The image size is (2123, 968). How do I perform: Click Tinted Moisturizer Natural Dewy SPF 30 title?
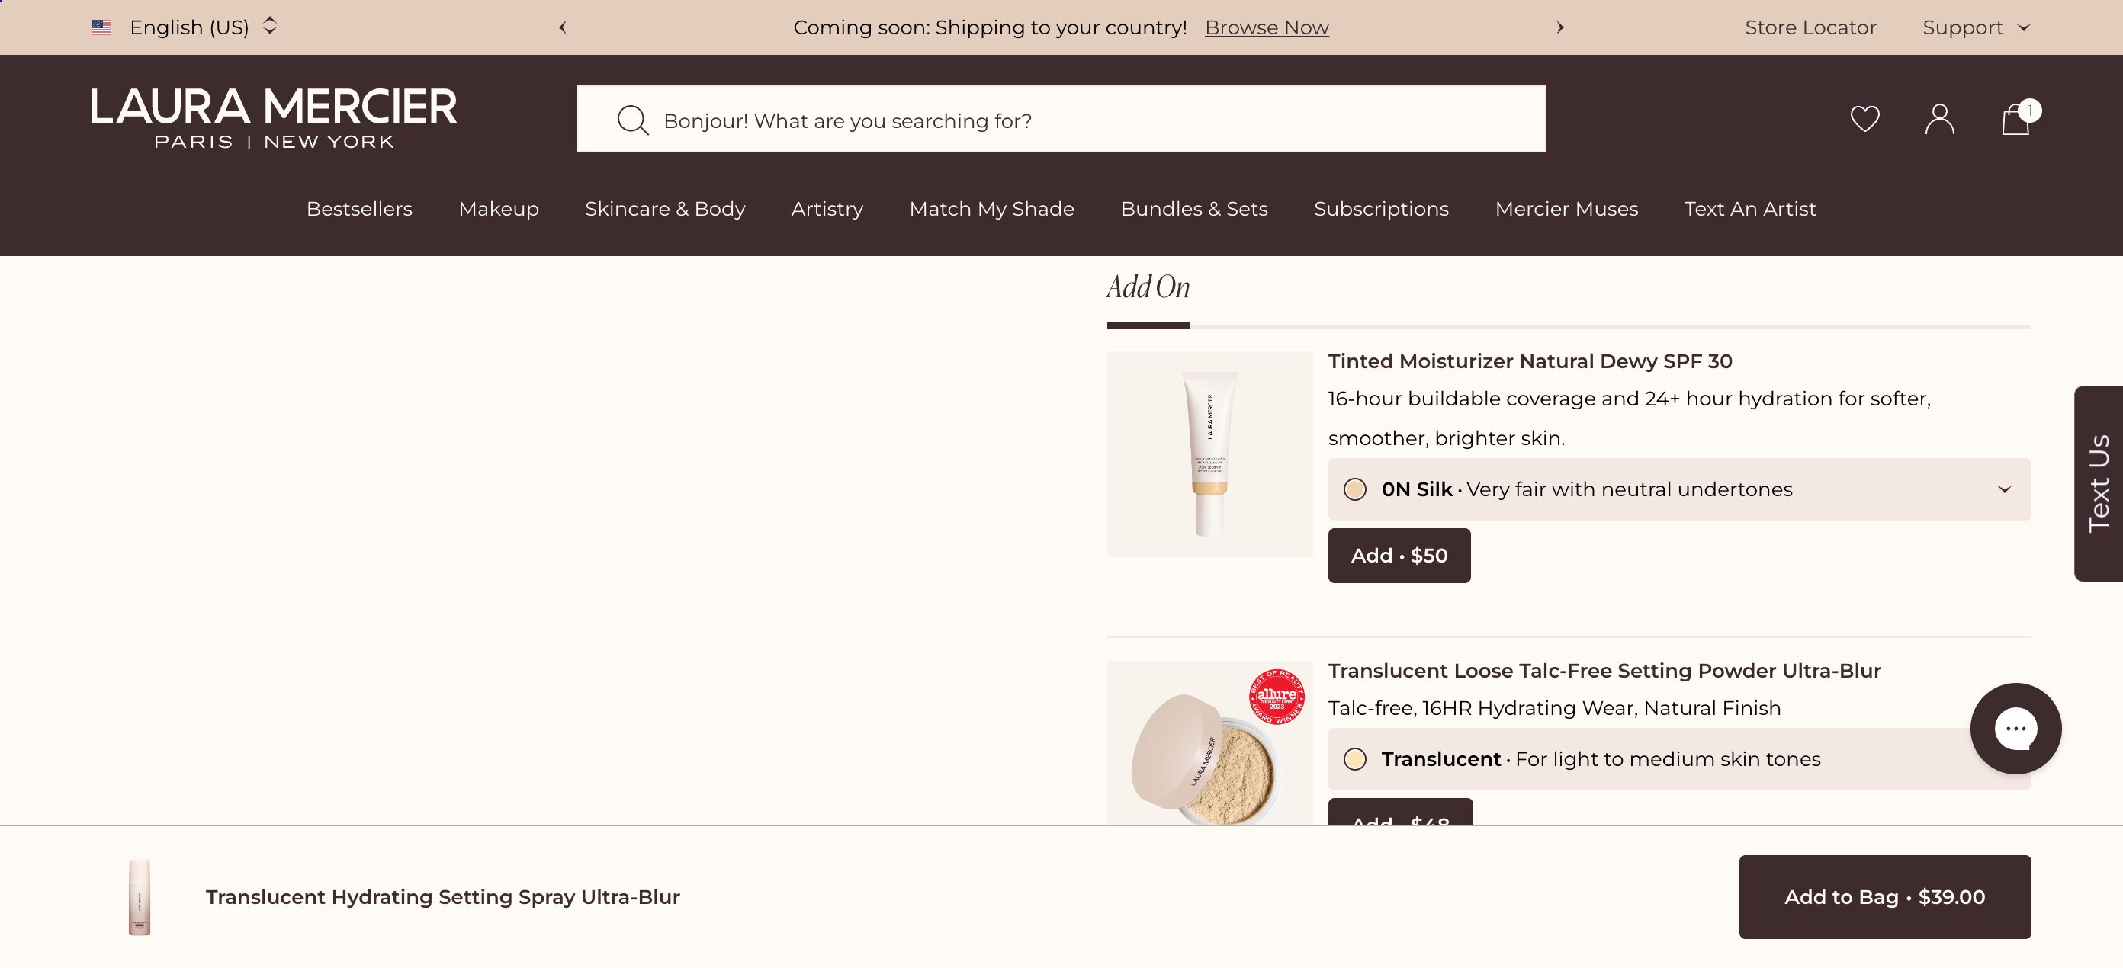click(1530, 361)
